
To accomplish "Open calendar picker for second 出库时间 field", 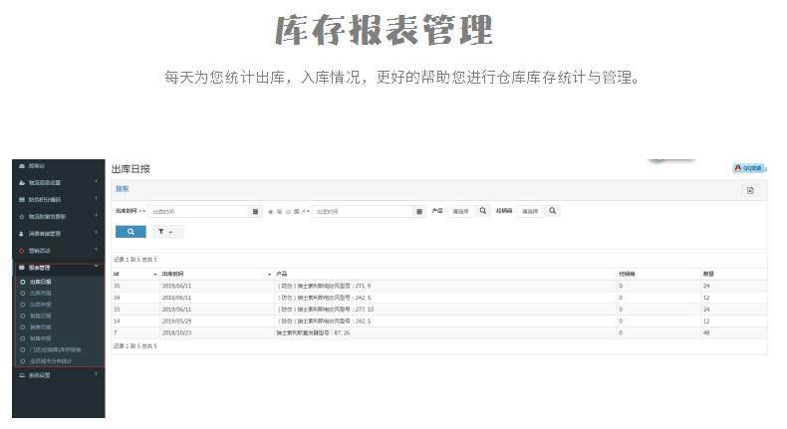I will 419,212.
